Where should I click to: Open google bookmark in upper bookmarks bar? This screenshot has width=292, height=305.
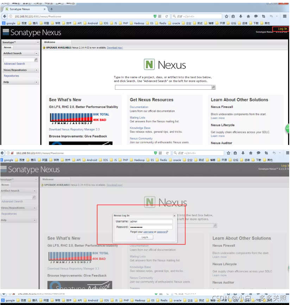coord(9,23)
